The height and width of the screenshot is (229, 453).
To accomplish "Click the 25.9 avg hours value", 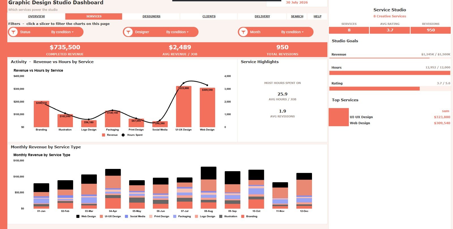I will click(x=283, y=94).
